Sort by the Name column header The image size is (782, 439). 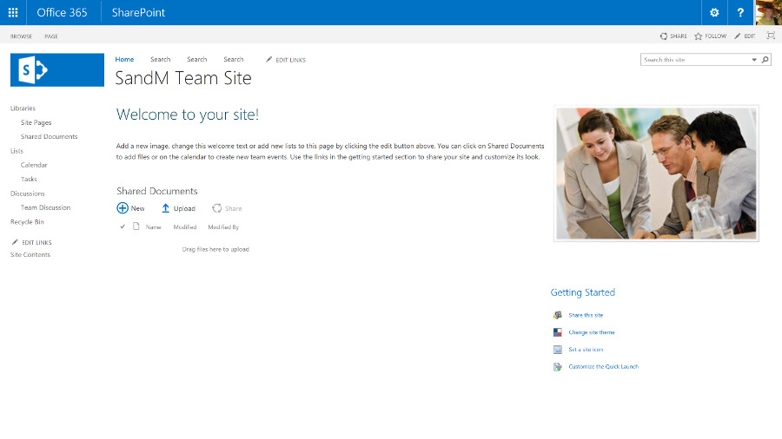point(153,227)
